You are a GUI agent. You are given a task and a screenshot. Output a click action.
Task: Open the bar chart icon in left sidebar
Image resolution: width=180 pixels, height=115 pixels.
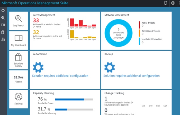pos(3,39)
